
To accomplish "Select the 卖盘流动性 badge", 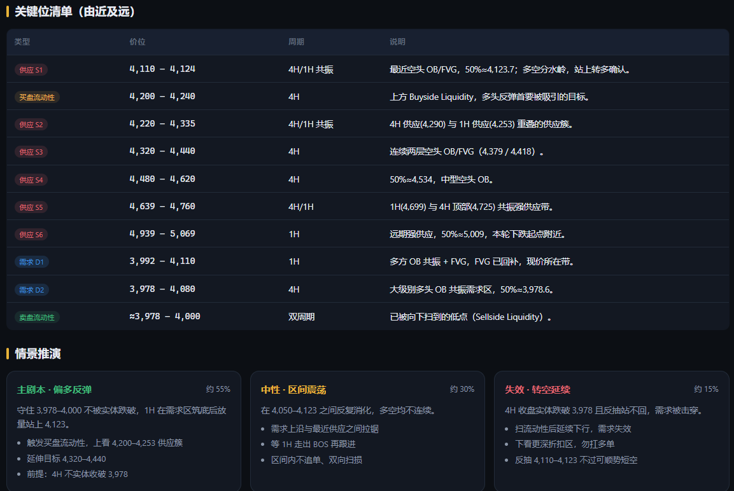I will pos(37,317).
